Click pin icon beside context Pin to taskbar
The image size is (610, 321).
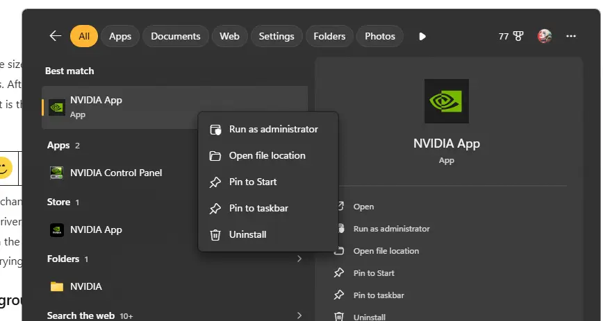[215, 209]
